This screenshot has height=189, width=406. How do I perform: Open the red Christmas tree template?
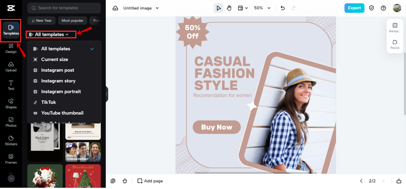point(83,176)
